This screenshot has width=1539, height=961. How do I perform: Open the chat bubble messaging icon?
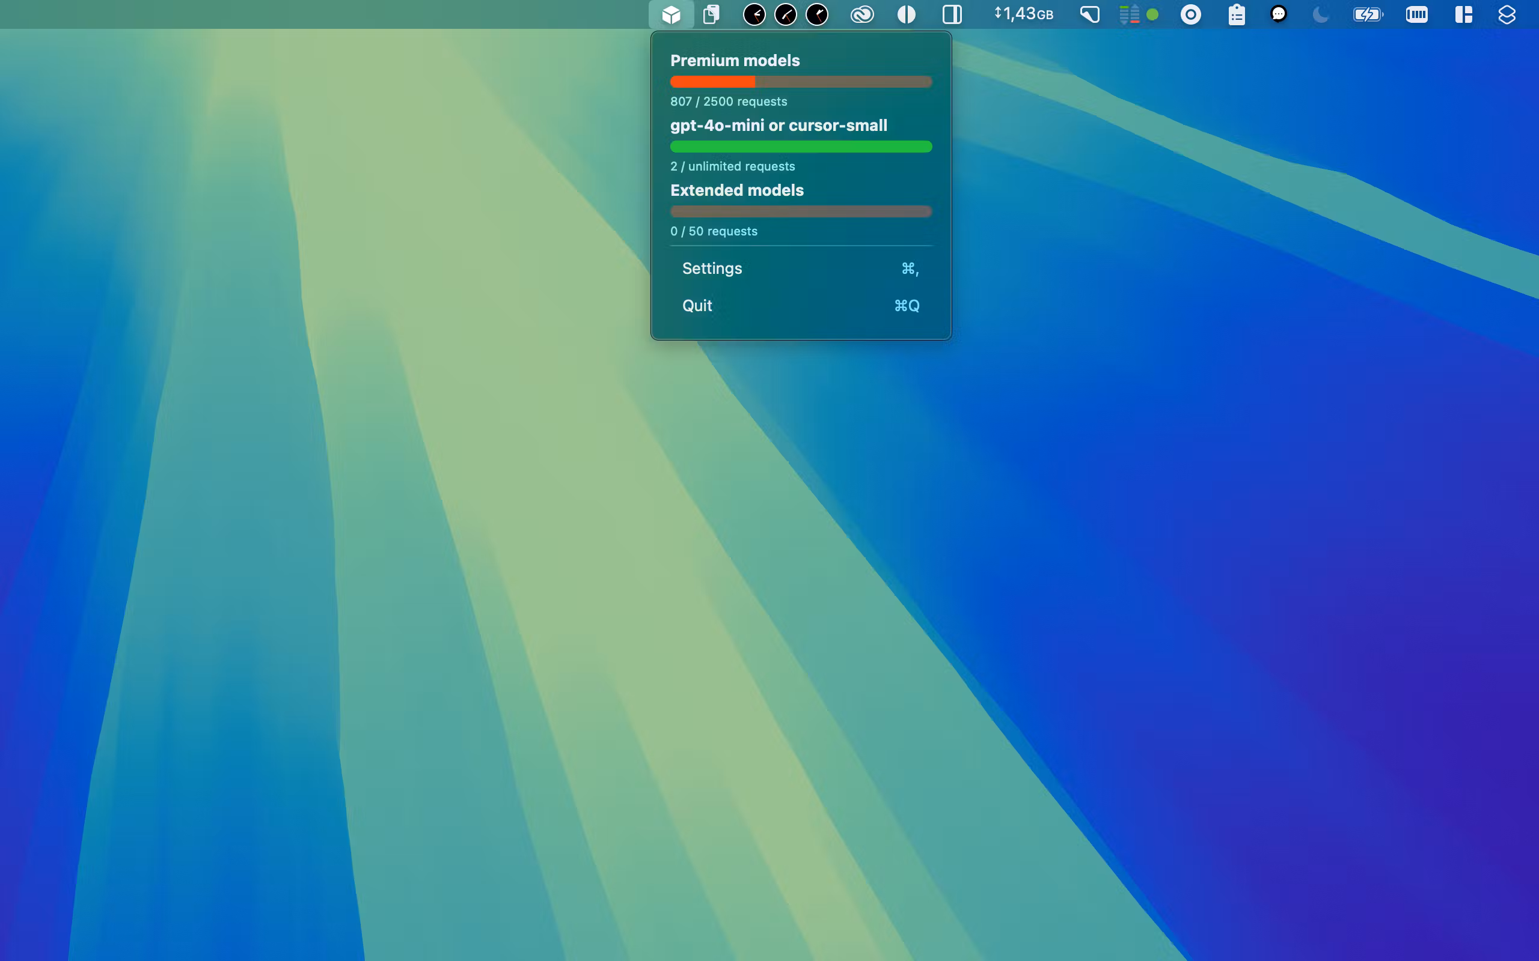[x=1279, y=14]
